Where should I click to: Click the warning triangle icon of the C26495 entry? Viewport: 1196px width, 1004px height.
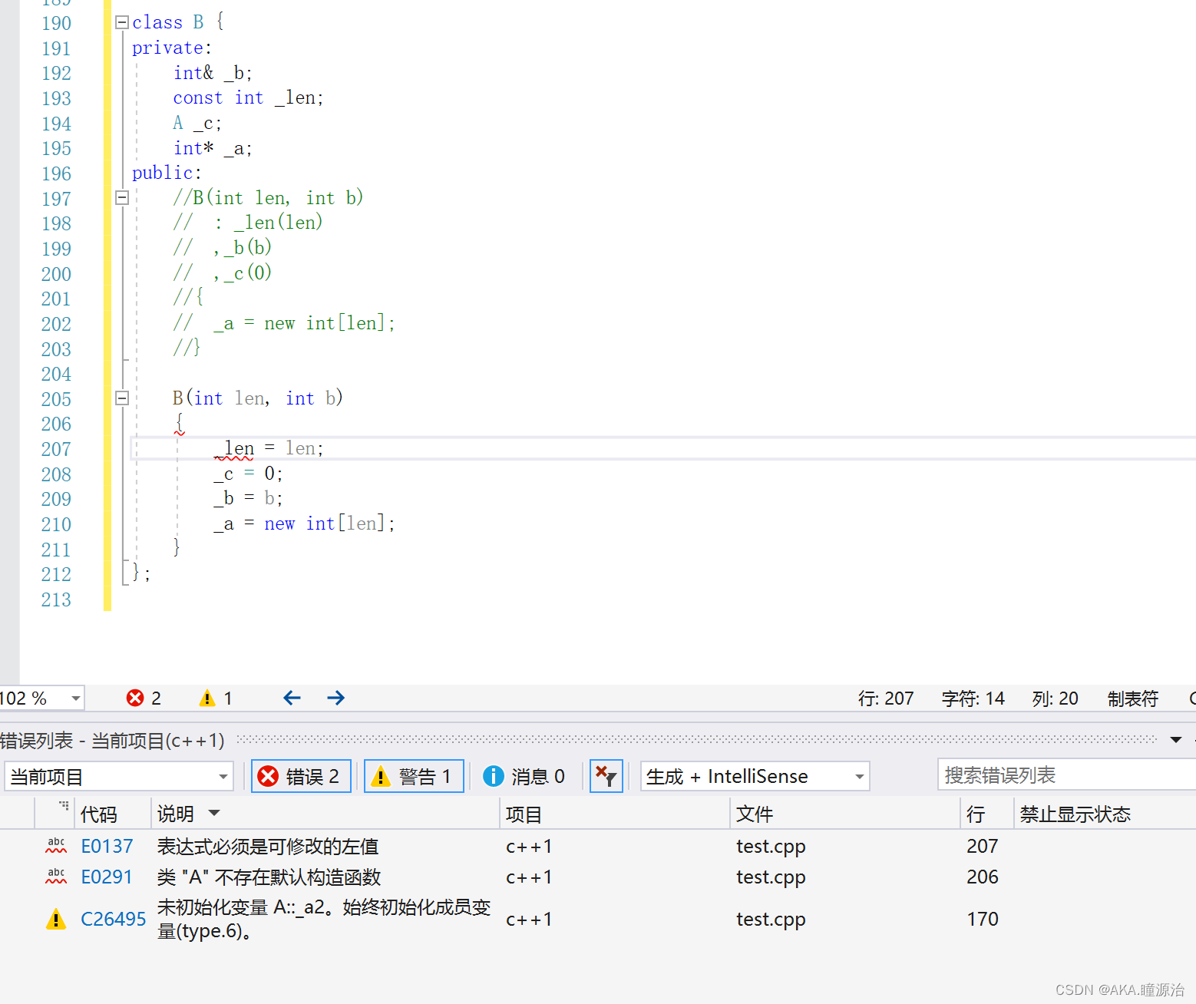(x=55, y=918)
